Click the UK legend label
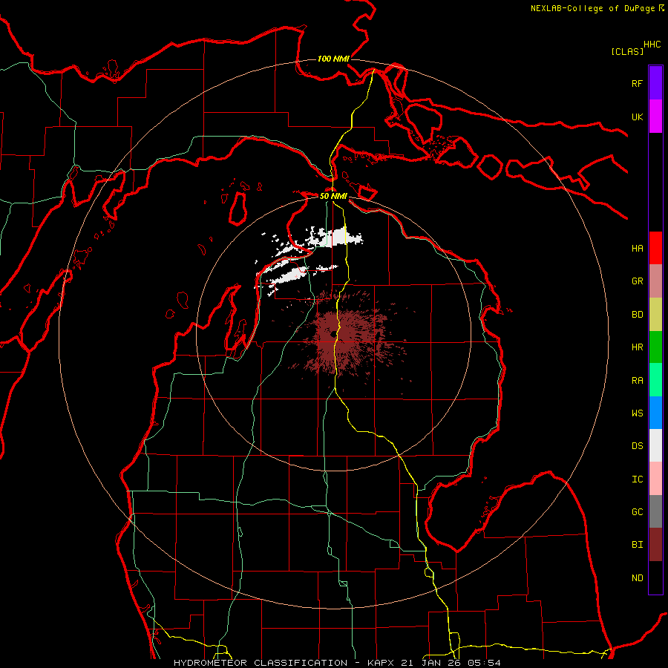 [637, 117]
